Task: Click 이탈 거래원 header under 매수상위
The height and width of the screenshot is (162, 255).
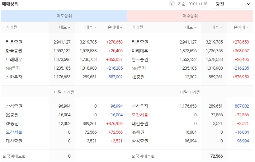Action: tap(190, 92)
